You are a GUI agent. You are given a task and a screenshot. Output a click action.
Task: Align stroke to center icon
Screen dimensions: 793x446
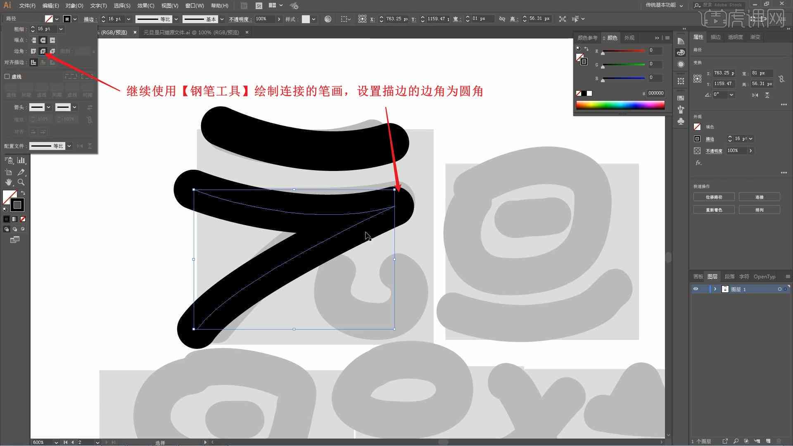click(x=34, y=62)
